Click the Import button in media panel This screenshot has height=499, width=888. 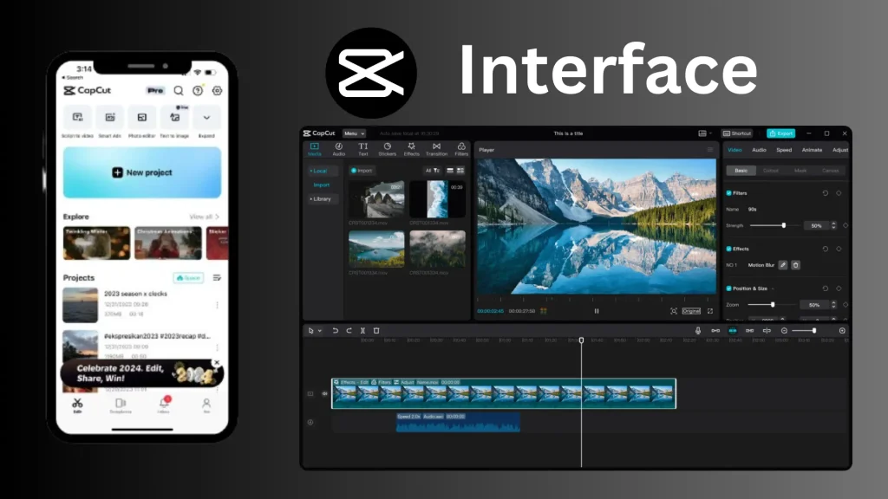362,171
